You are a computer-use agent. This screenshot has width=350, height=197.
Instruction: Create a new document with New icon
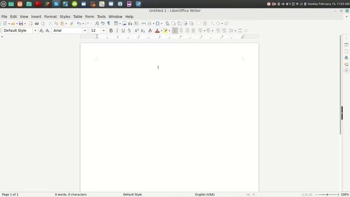coord(5,24)
